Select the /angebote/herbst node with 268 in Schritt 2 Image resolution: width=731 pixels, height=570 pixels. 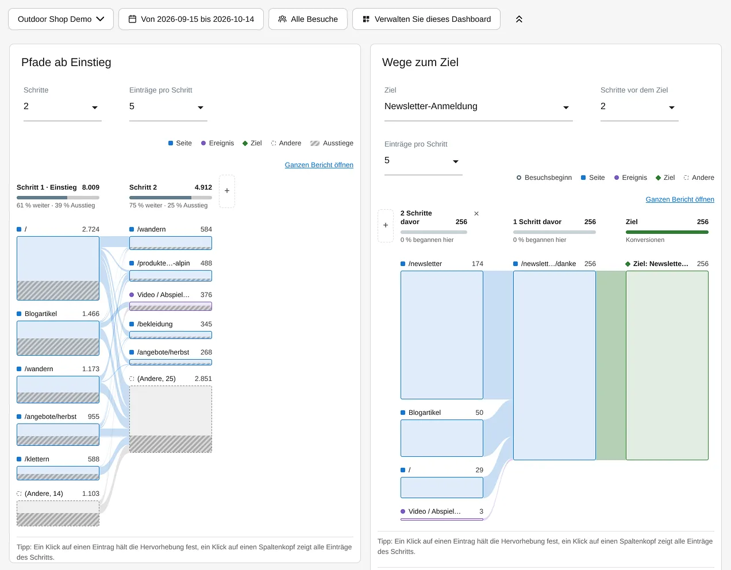click(171, 362)
